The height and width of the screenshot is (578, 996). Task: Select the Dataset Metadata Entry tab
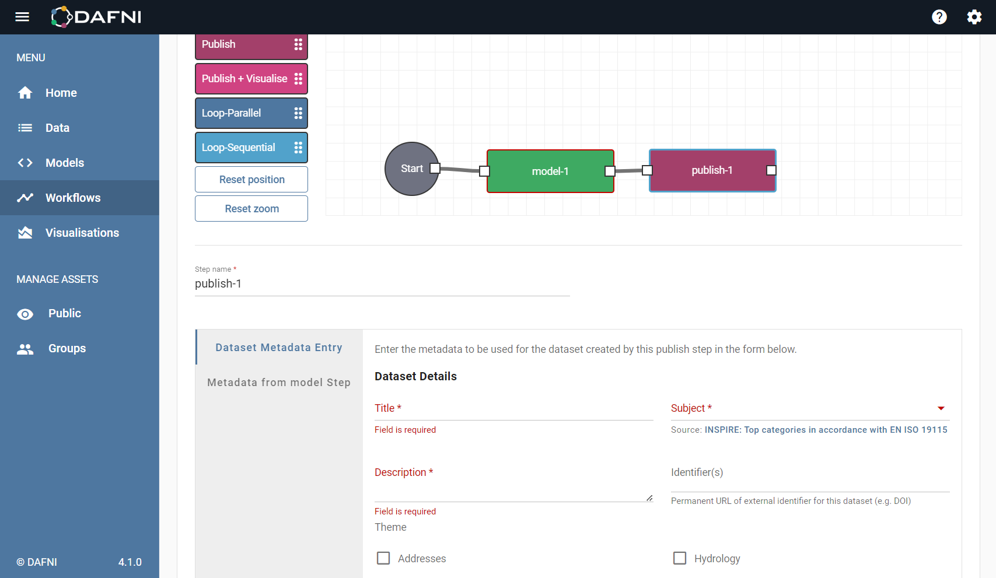[278, 347]
